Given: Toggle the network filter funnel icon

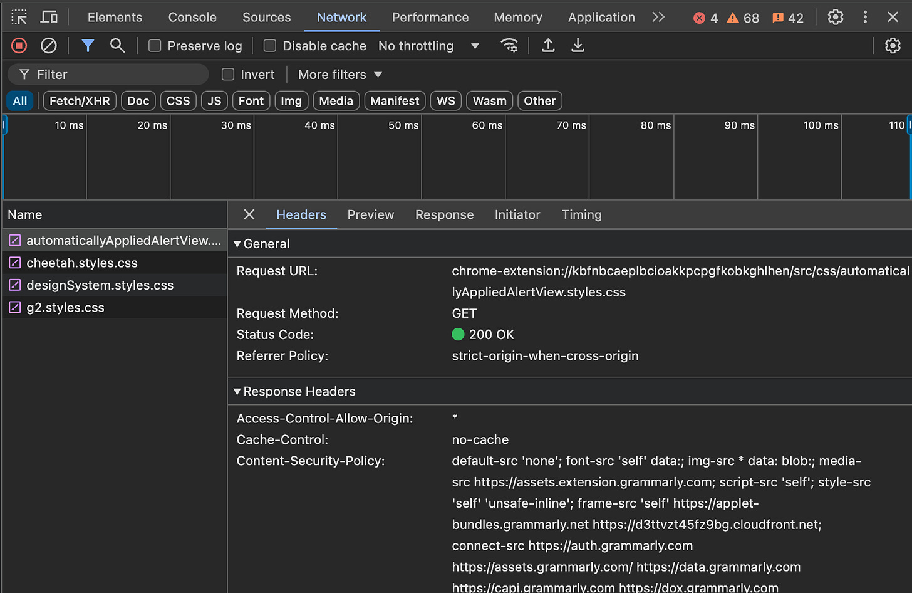Looking at the screenshot, I should pyautogui.click(x=88, y=46).
